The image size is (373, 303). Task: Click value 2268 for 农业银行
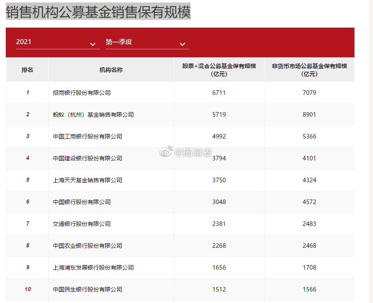pyautogui.click(x=219, y=246)
